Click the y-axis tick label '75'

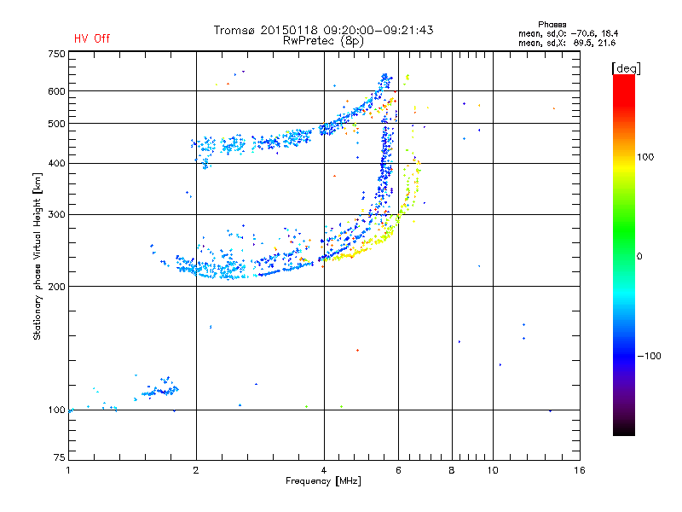point(60,457)
